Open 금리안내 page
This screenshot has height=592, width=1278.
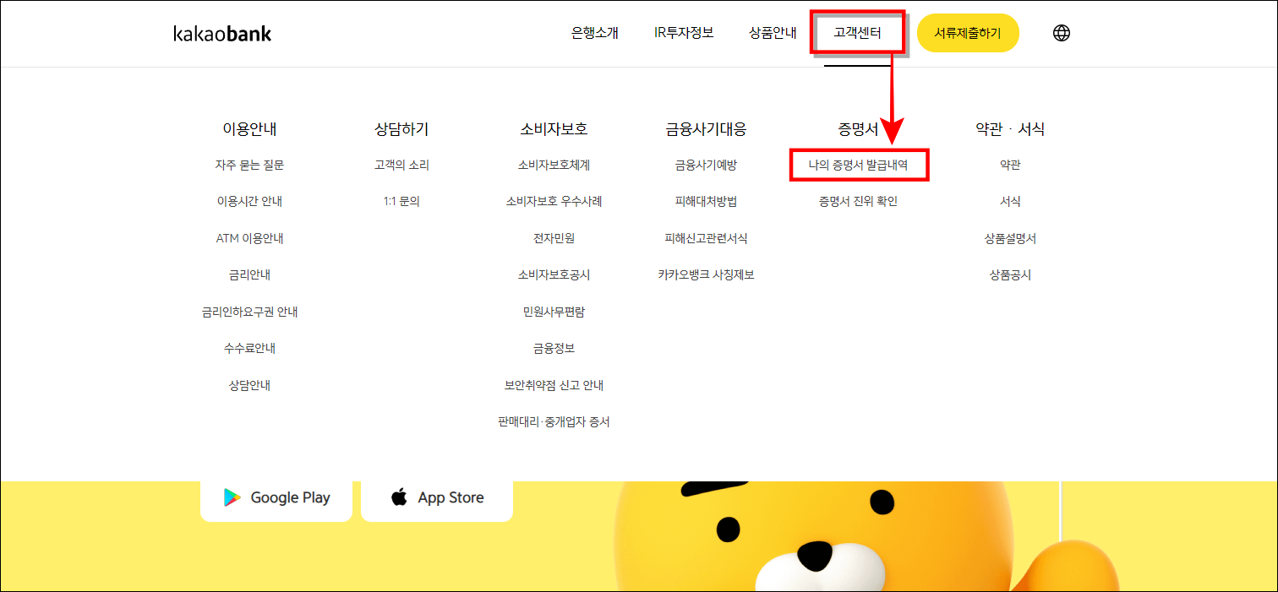(x=249, y=274)
